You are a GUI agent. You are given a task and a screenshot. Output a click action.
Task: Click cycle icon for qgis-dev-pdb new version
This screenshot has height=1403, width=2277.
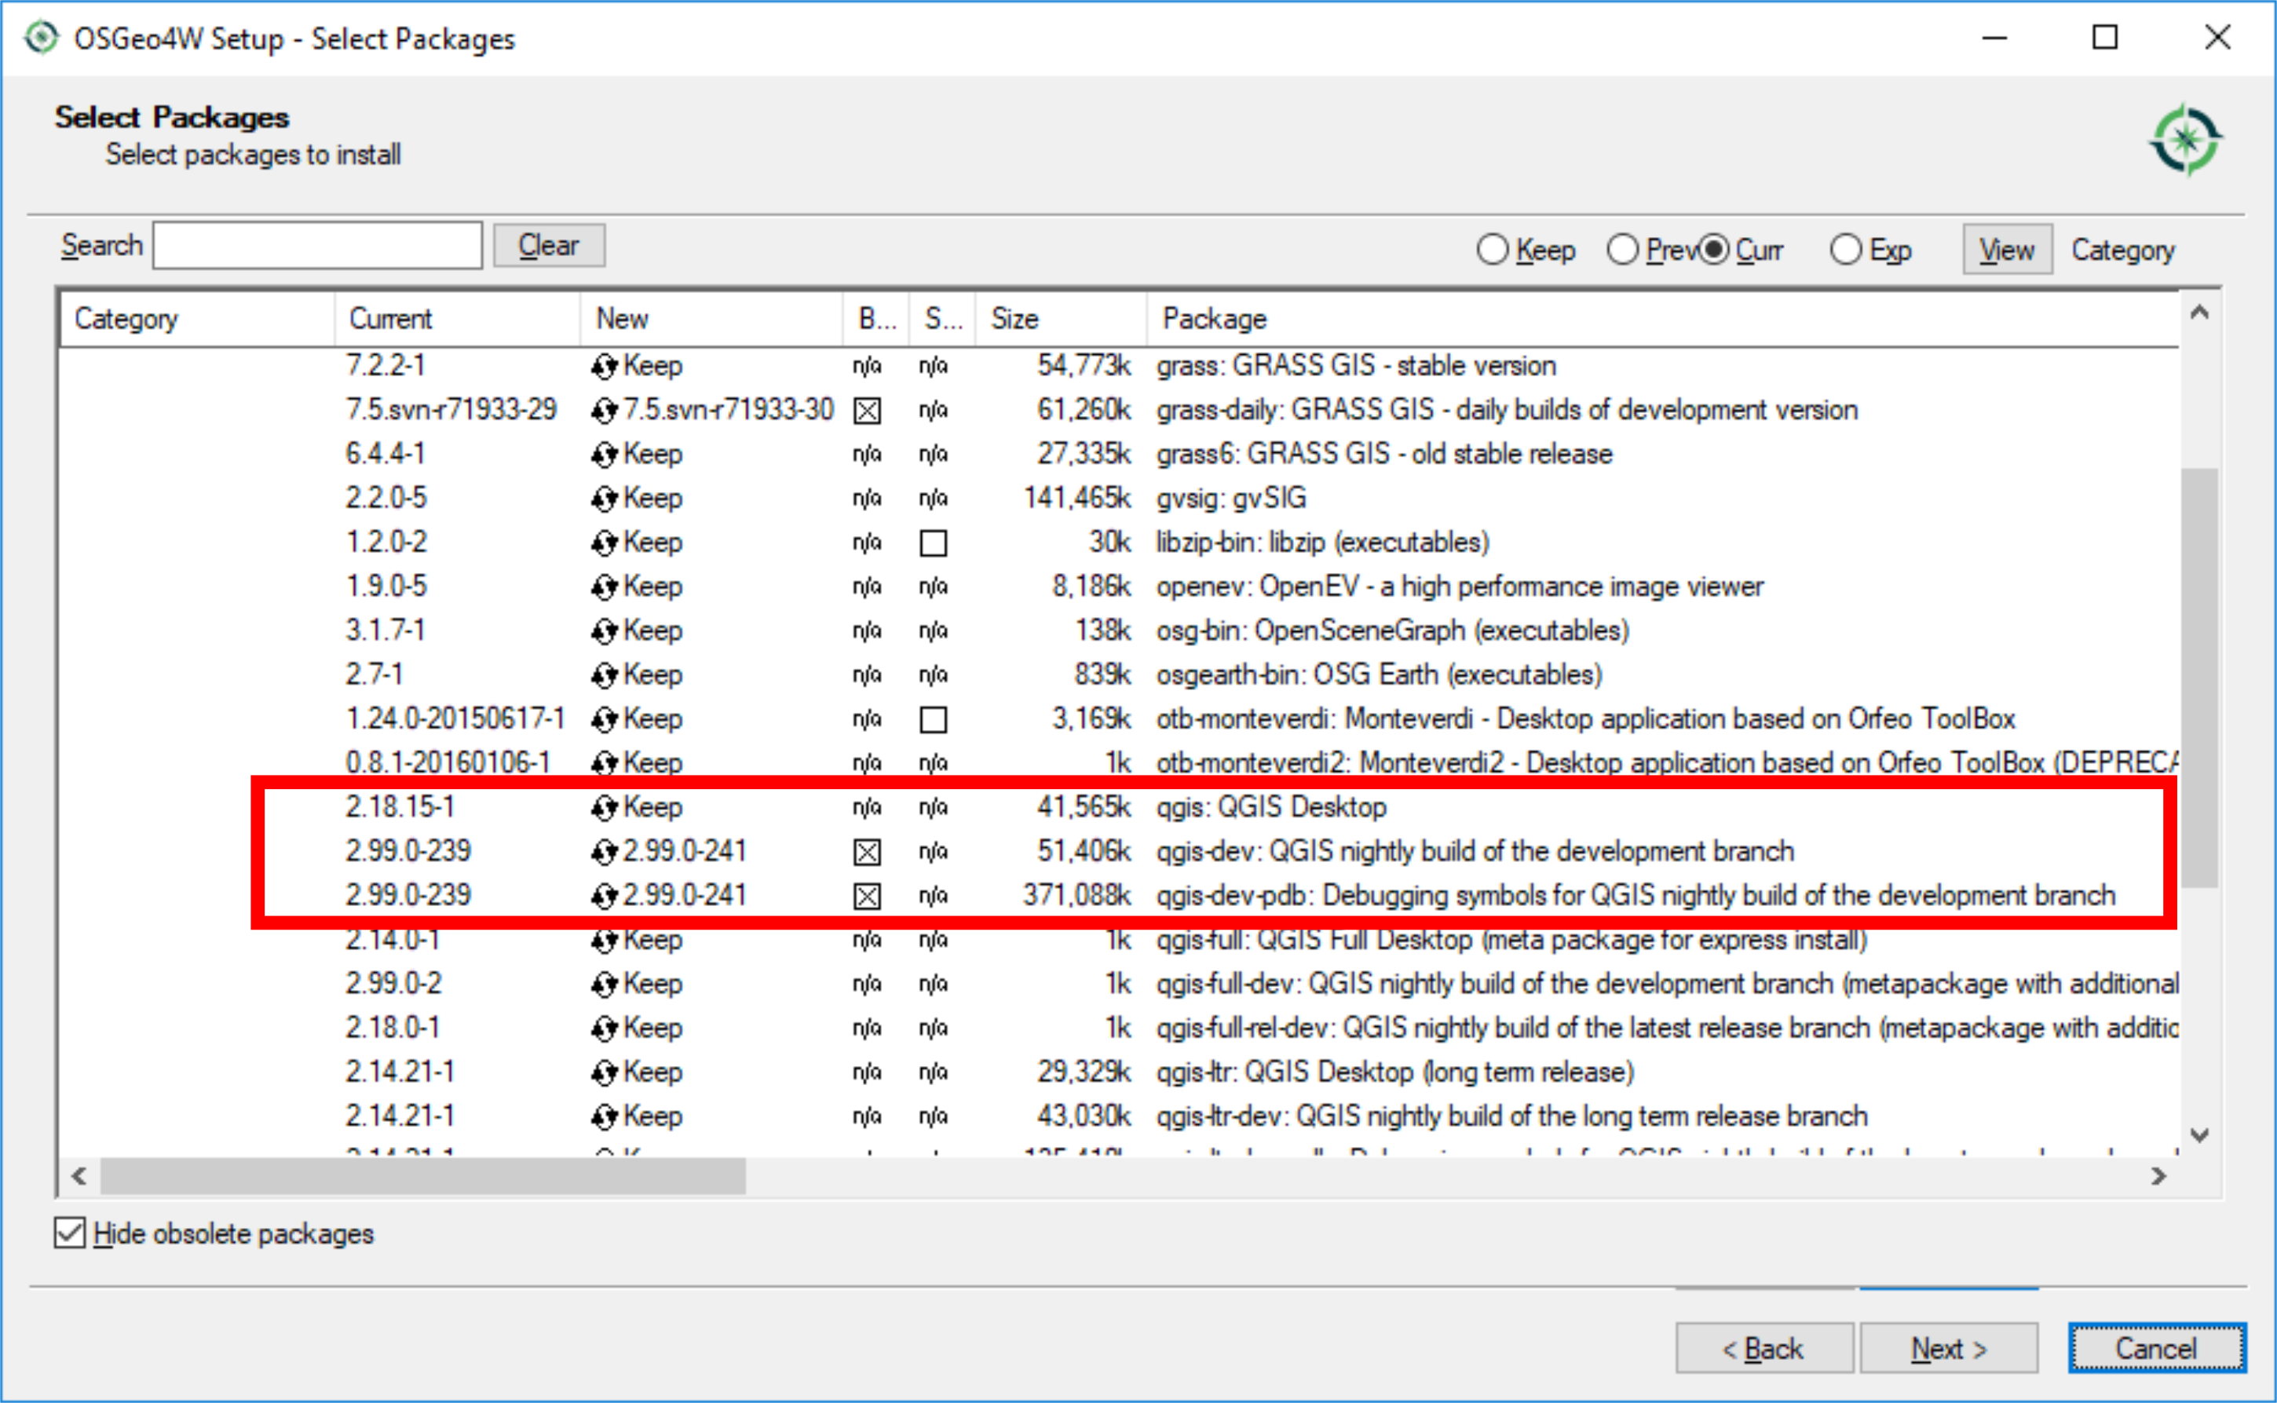pos(604,897)
